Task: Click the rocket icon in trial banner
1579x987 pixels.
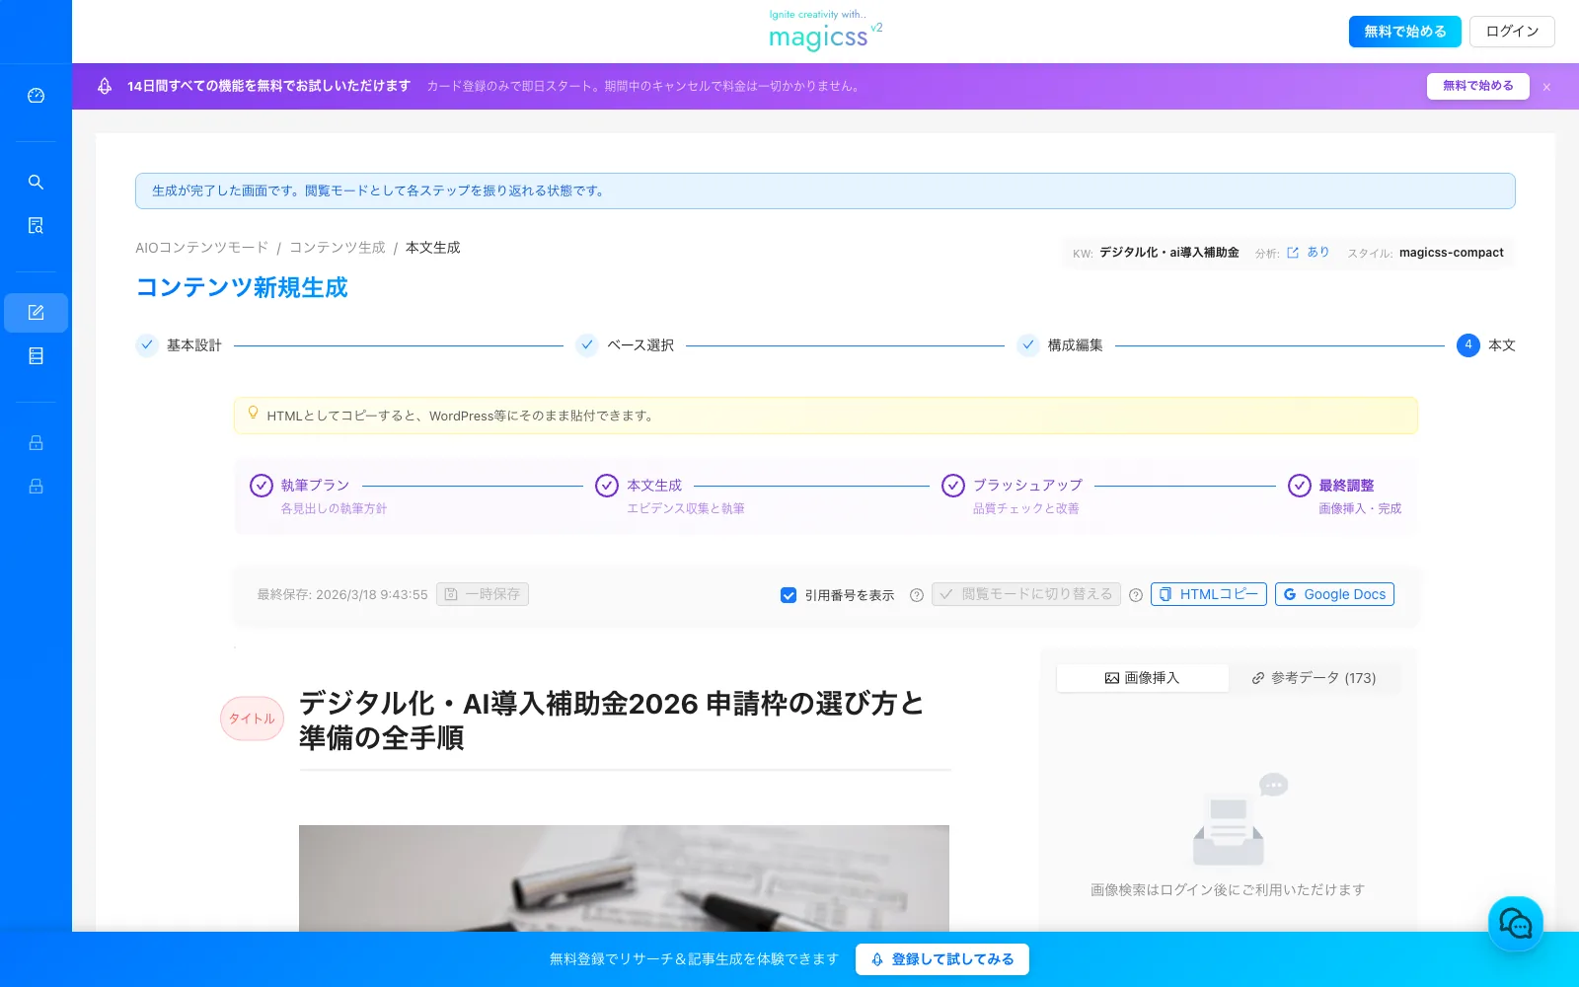Action: (x=105, y=86)
